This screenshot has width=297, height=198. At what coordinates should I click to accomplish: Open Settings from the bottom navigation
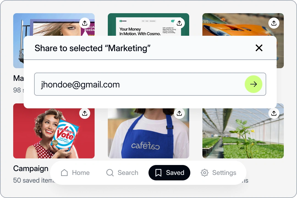[x=218, y=173]
